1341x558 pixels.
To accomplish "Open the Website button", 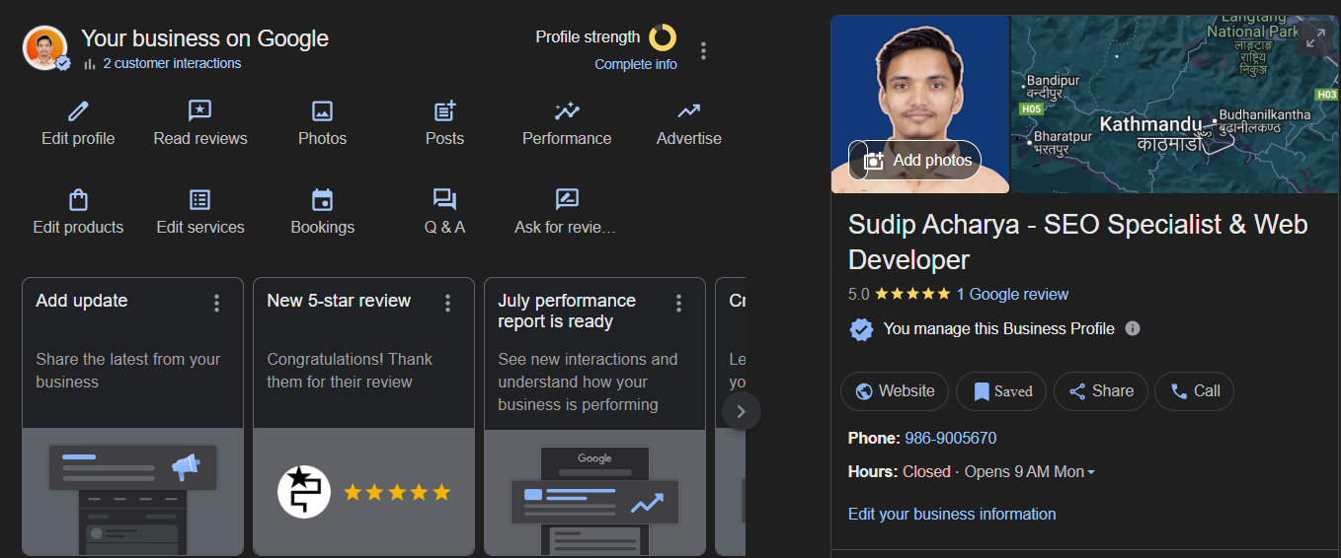I will [x=895, y=391].
